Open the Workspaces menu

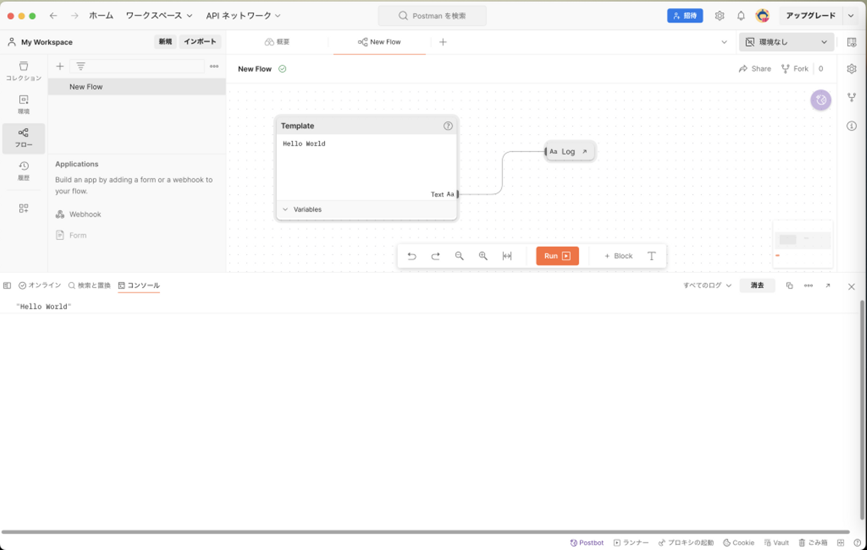(x=159, y=16)
